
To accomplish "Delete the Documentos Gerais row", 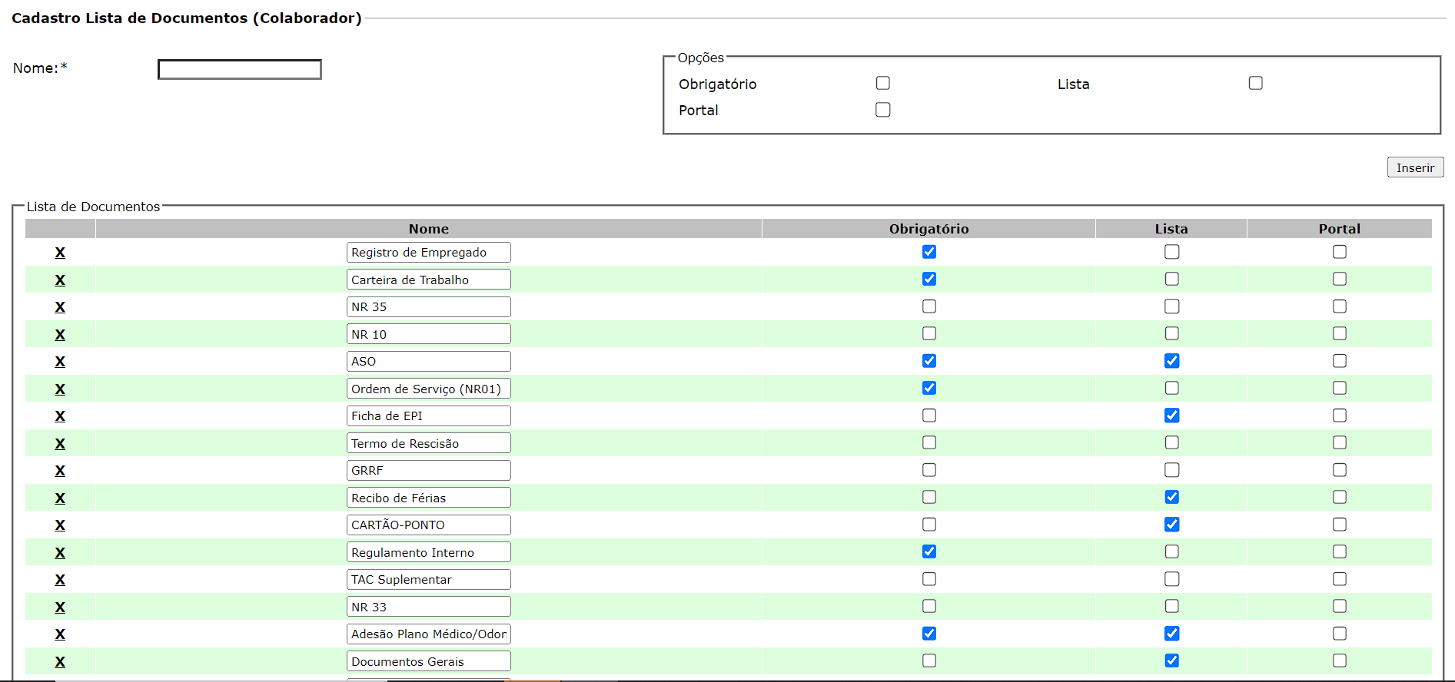I will 60,662.
